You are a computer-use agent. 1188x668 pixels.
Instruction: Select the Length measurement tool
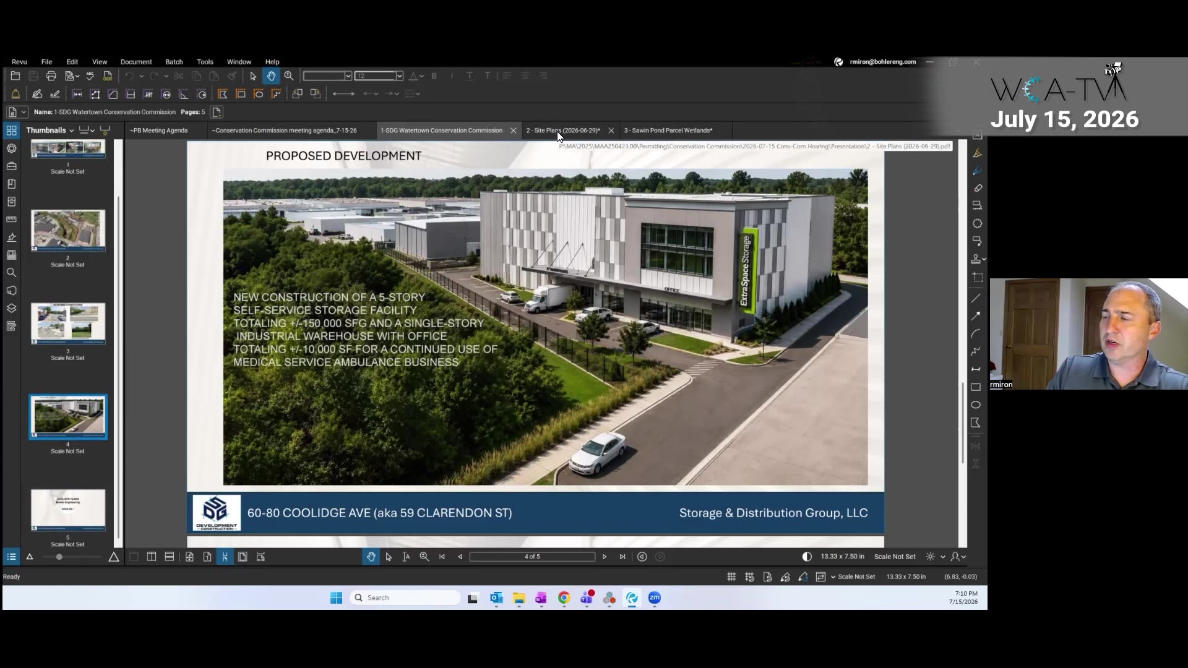tap(77, 94)
